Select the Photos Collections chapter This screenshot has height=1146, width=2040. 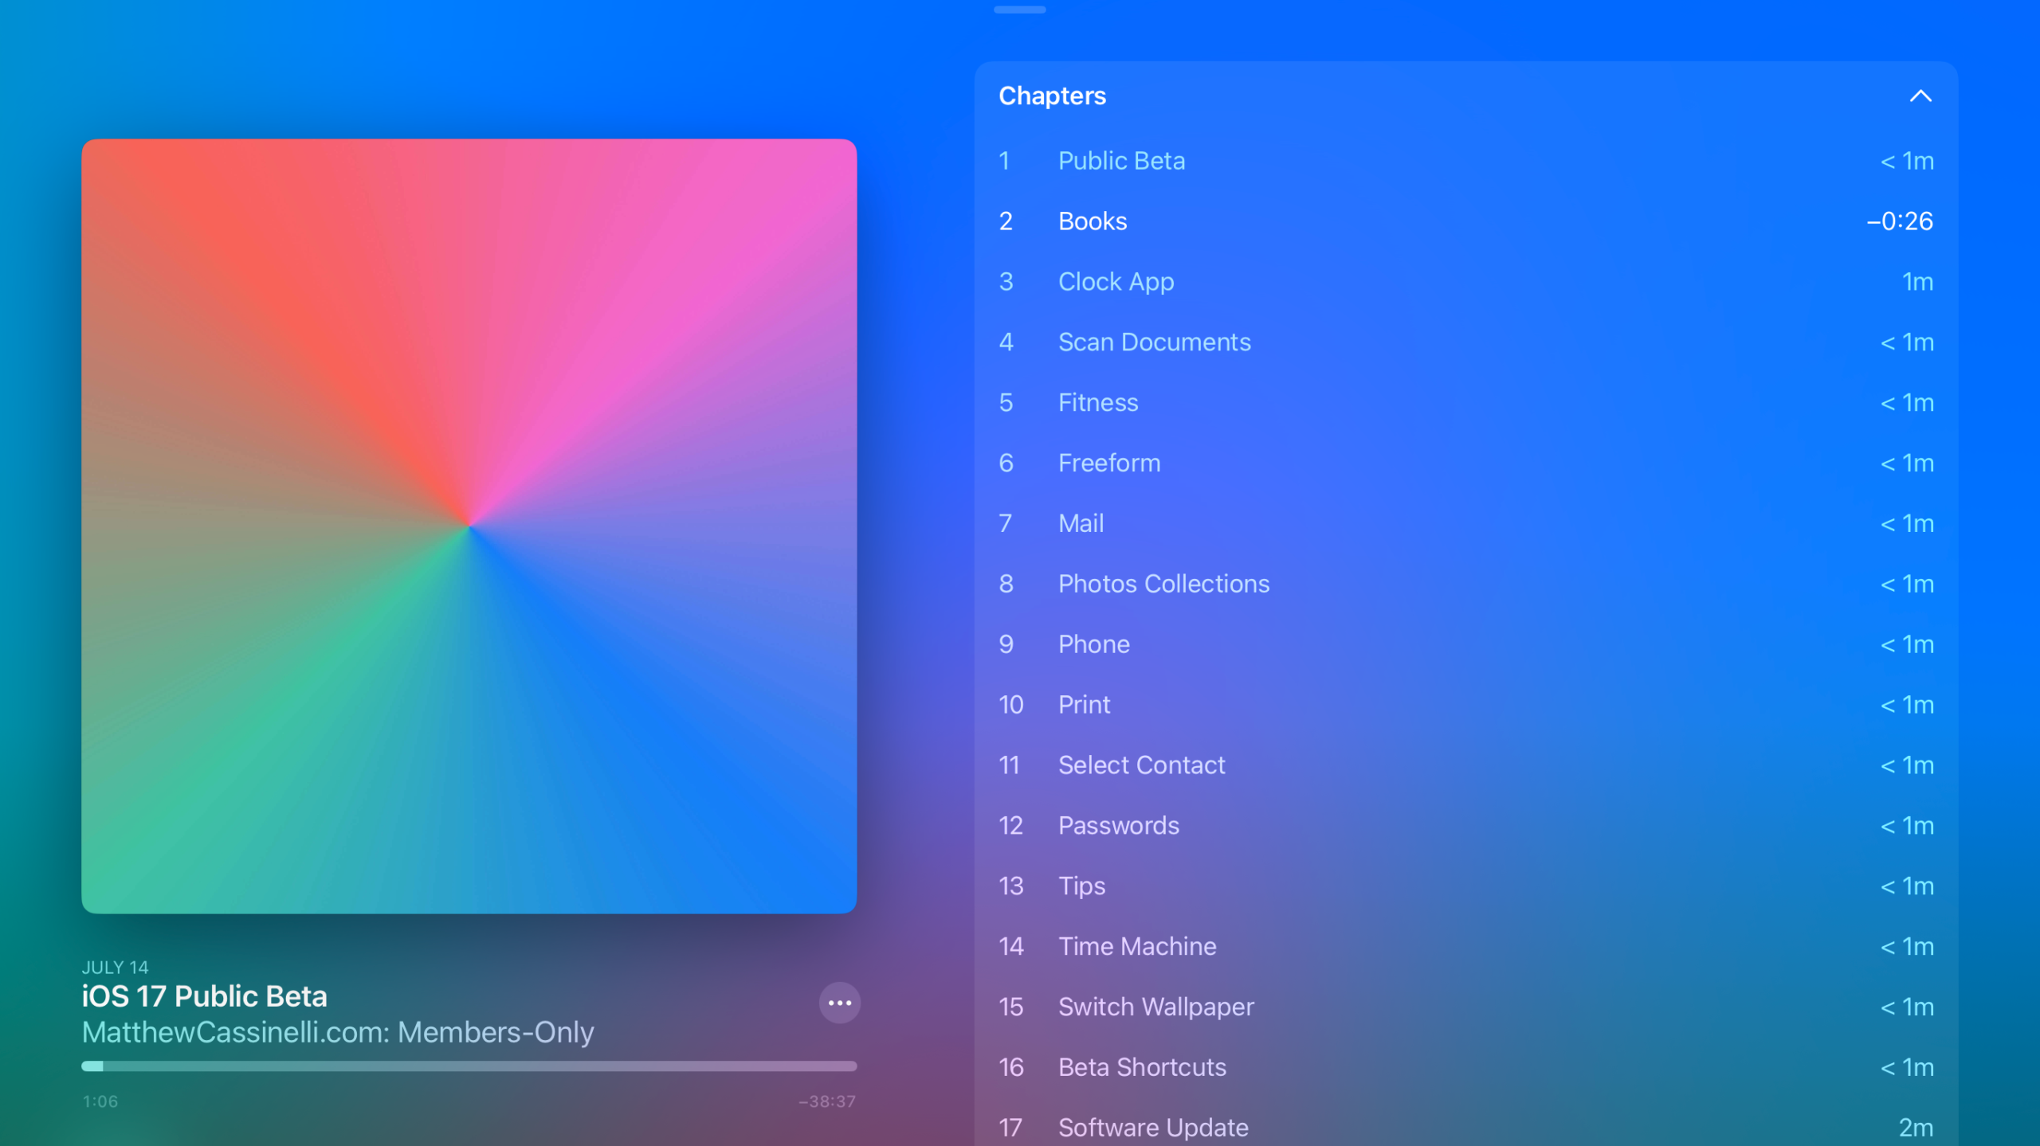point(1465,585)
